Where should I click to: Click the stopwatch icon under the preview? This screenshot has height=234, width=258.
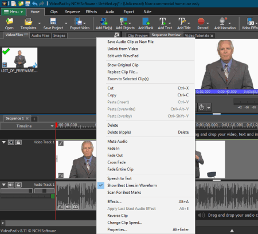(201, 107)
